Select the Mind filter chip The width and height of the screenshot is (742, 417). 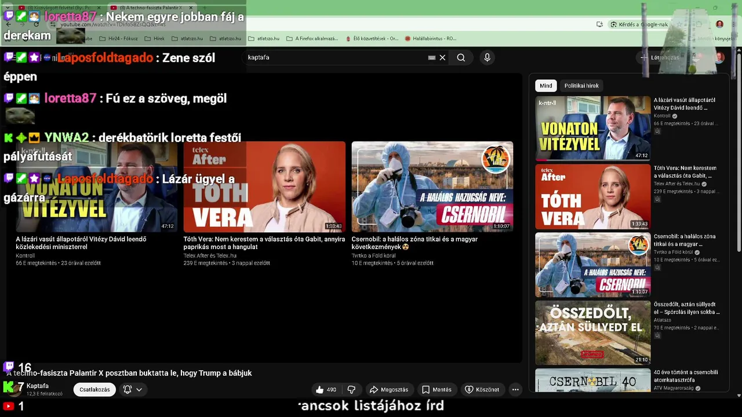coord(546,86)
